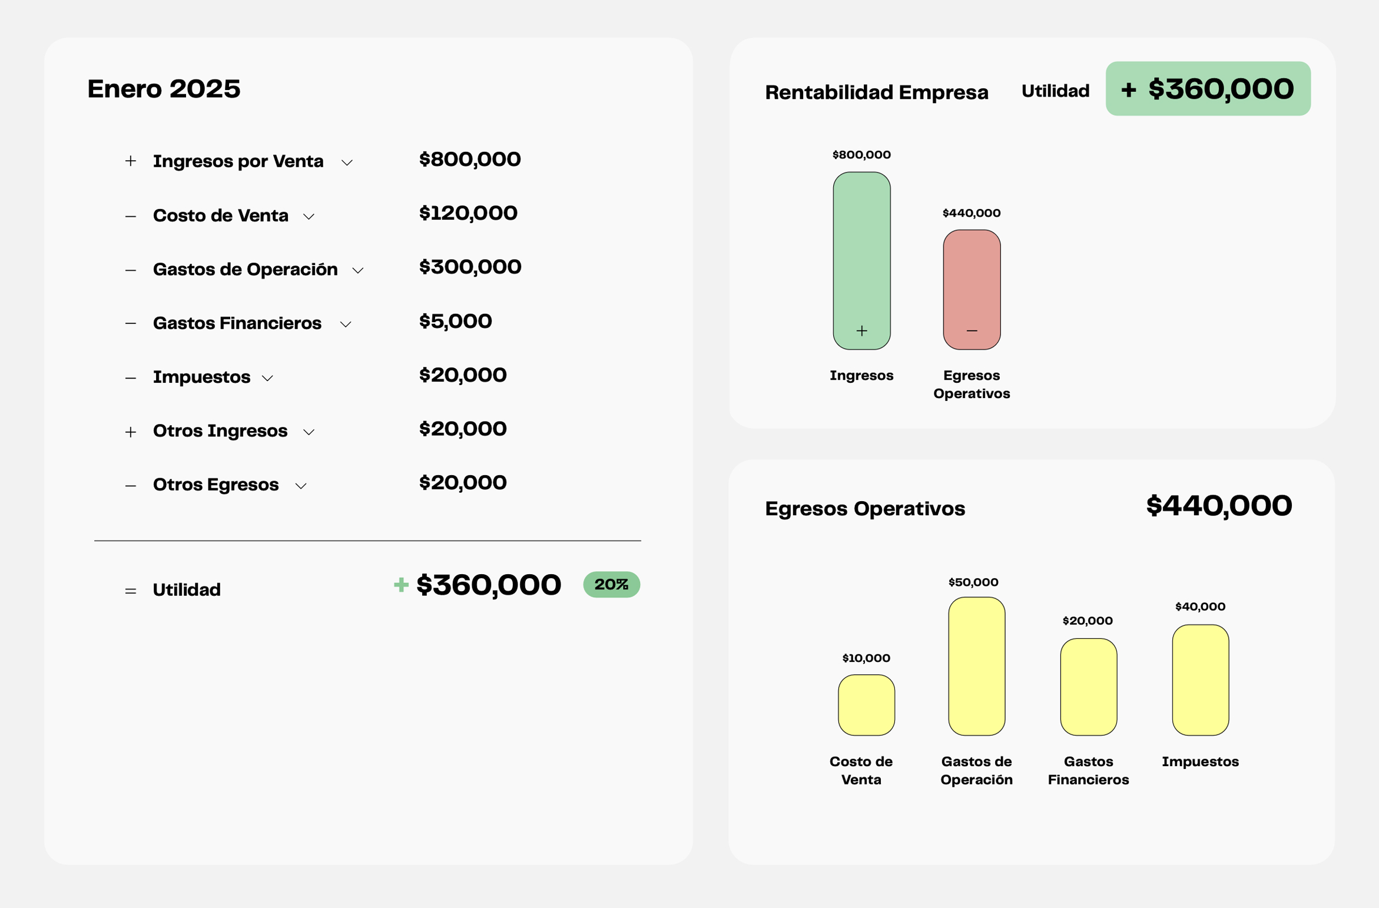Click minus icon beside Costo de Venta
The image size is (1379, 908).
coord(131,217)
